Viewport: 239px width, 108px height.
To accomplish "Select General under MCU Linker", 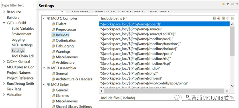I will pos(62,90).
